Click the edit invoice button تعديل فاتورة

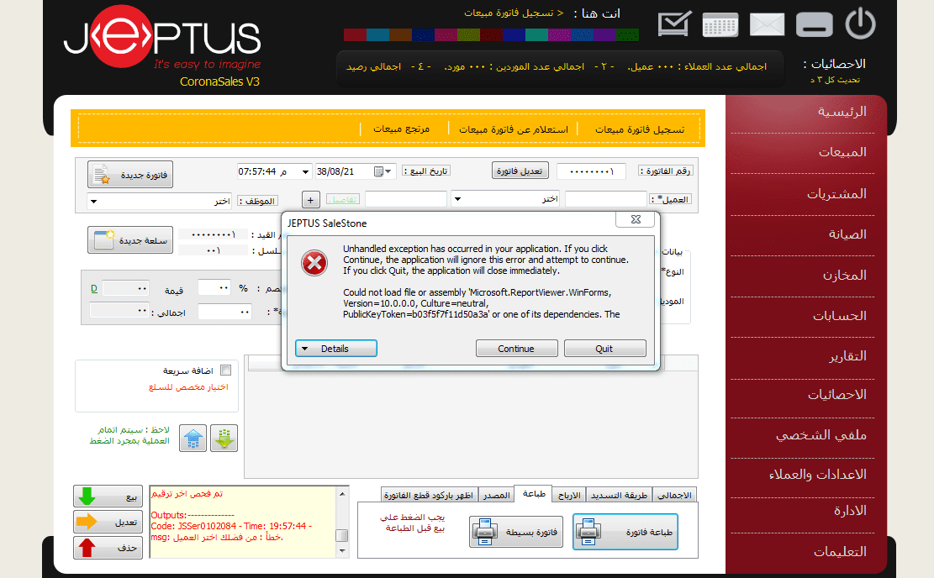click(x=520, y=171)
